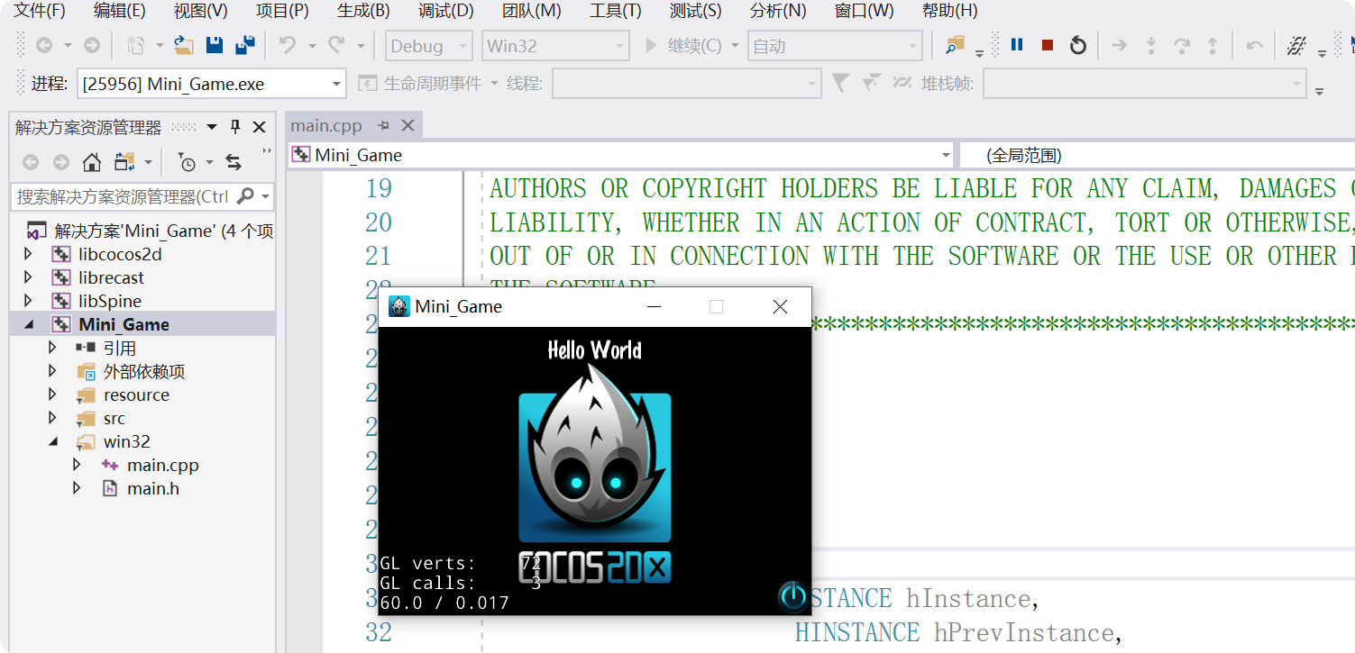Click the thread filter funnel icon

pyautogui.click(x=840, y=83)
